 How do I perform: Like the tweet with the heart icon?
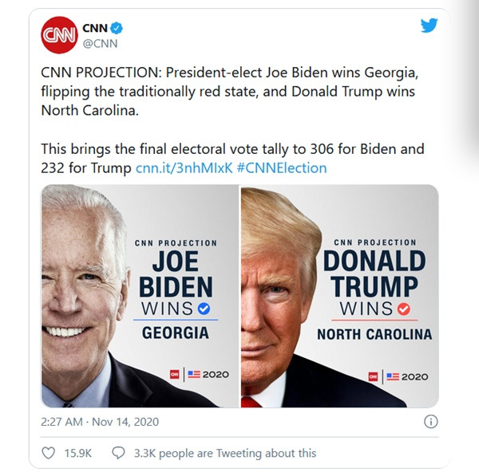(x=48, y=453)
